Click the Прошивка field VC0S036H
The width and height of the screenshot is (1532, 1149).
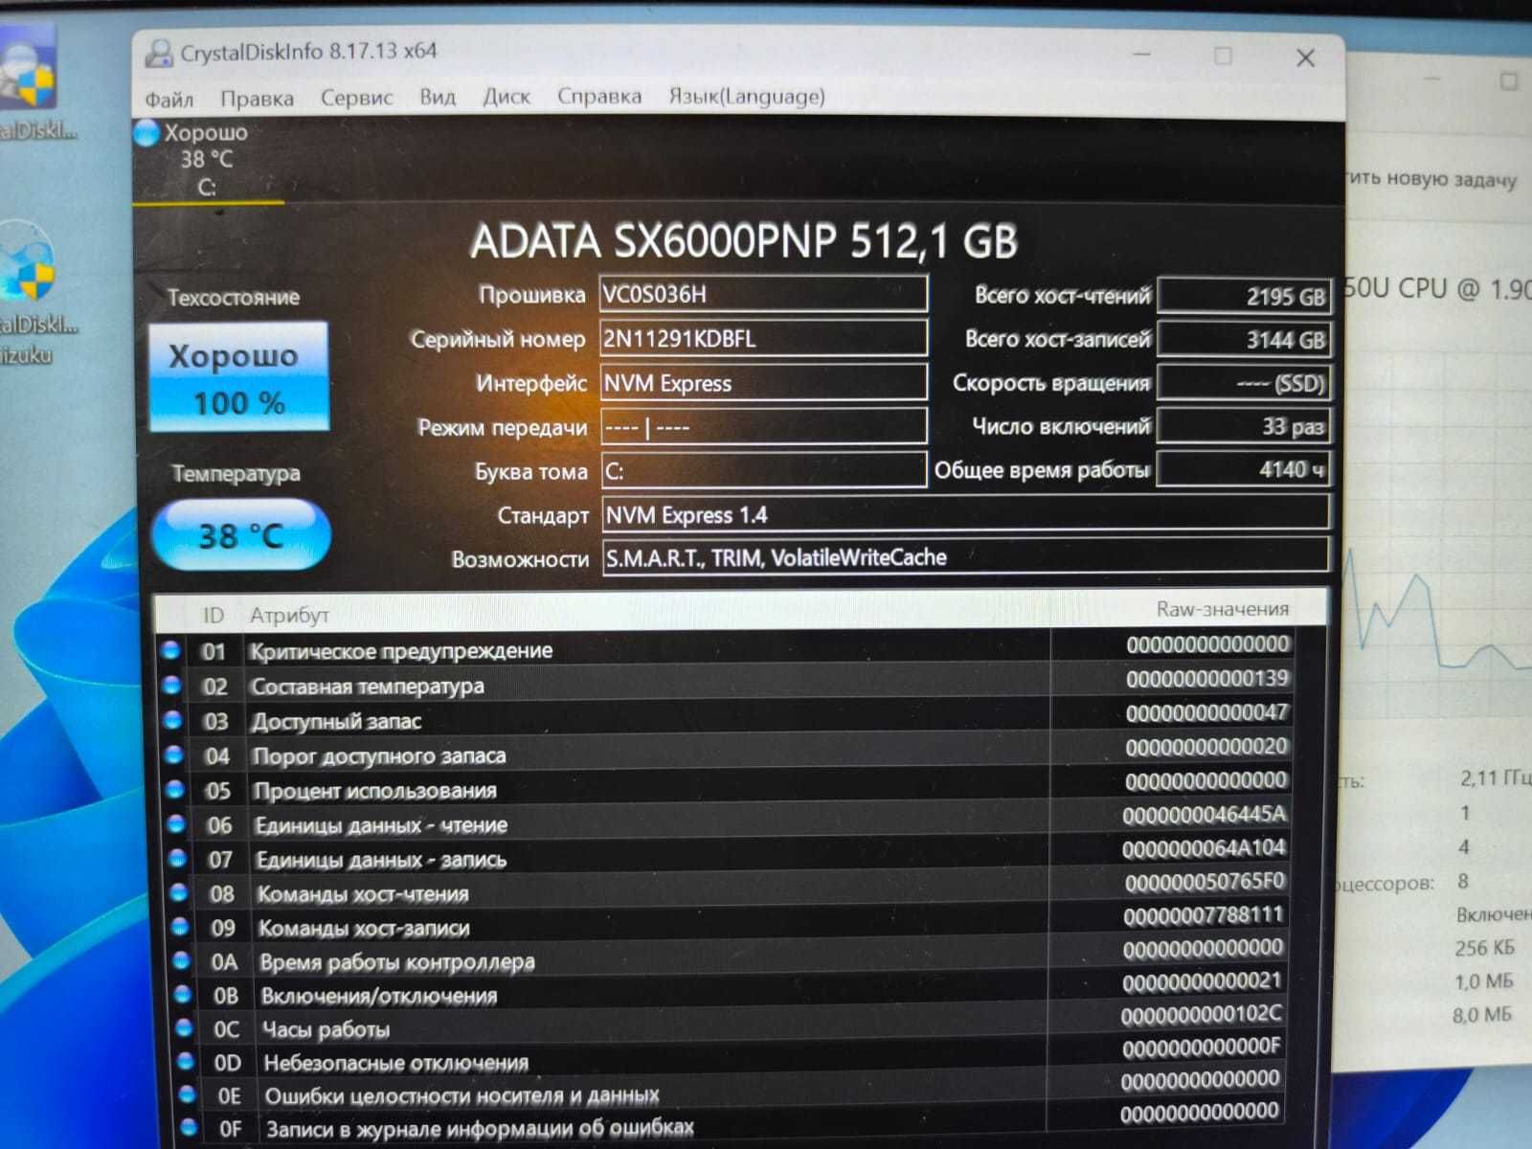[x=763, y=294]
